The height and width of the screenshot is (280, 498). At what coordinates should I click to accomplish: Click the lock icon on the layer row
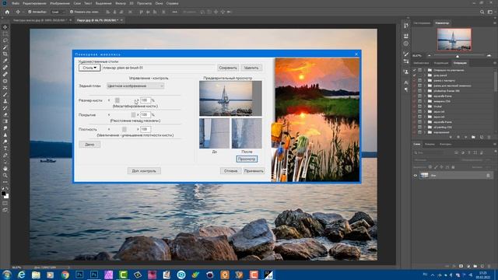tap(488, 175)
